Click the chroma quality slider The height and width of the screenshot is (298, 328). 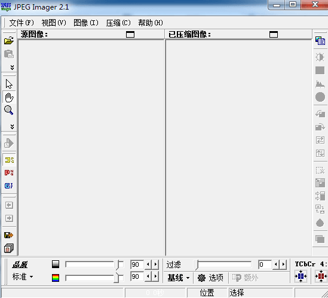point(94,278)
